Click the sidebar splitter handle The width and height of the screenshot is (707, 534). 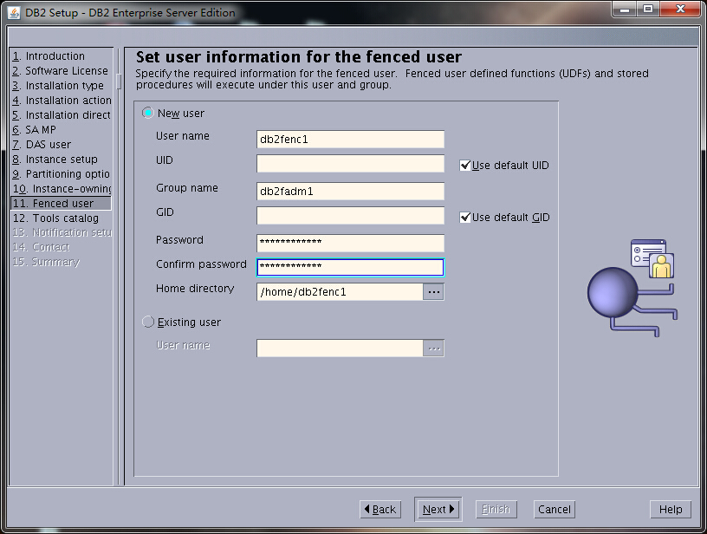(119, 81)
